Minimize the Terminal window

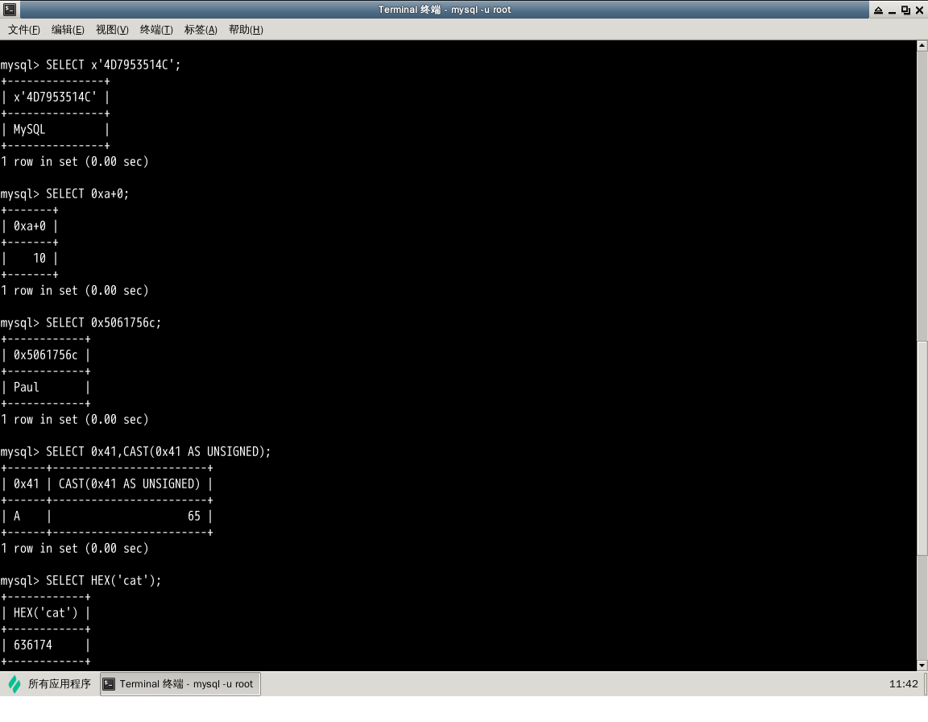coord(892,10)
